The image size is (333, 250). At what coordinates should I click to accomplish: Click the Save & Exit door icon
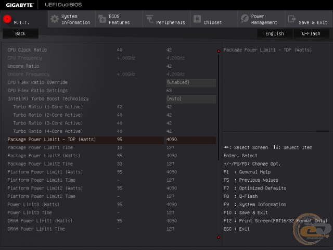tap(292, 19)
